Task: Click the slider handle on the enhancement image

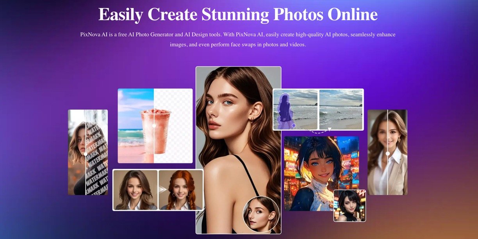Action: pyautogui.click(x=387, y=153)
